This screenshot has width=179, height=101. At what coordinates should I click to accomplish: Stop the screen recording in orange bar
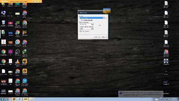39,1
